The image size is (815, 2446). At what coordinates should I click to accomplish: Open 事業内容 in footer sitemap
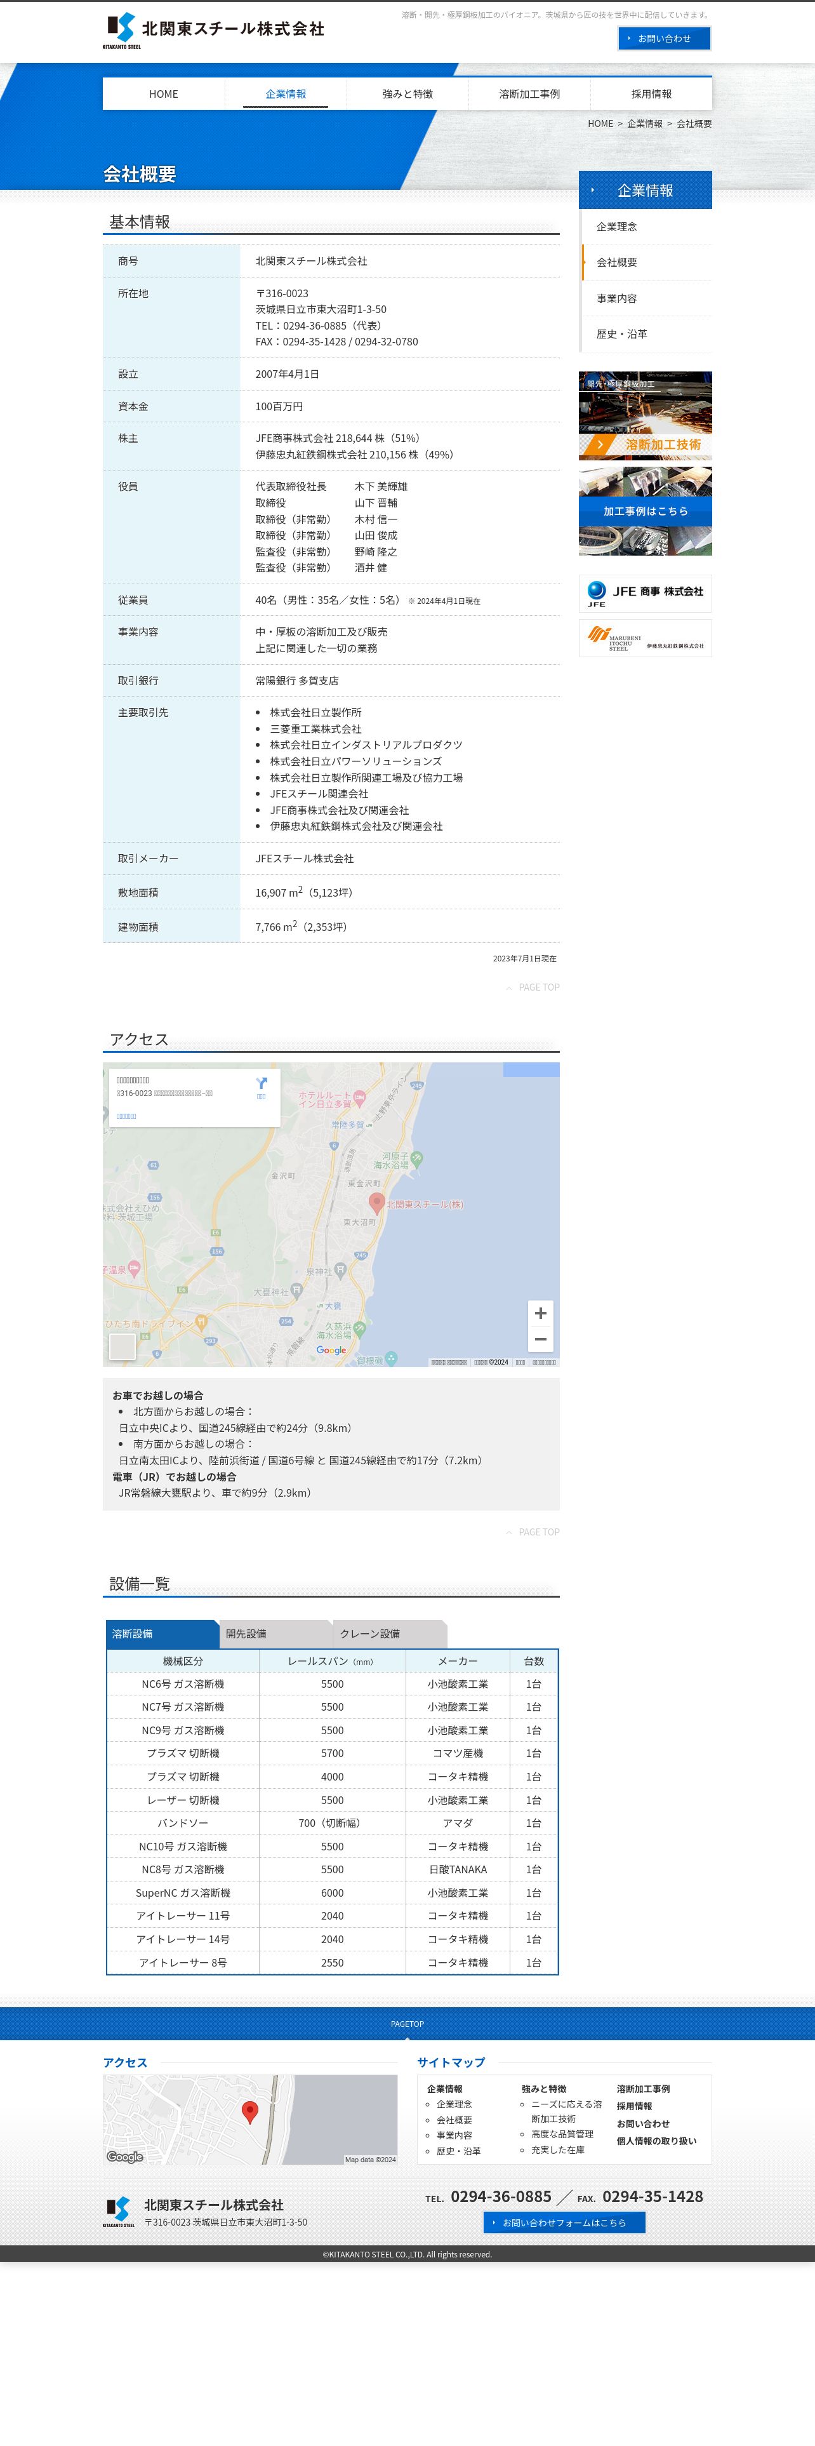[x=453, y=2135]
